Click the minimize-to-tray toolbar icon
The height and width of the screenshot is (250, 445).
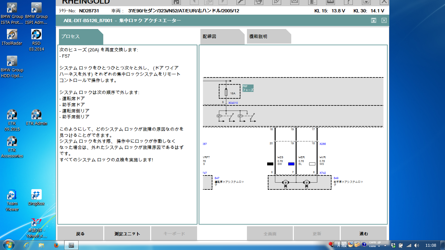(366, 2)
